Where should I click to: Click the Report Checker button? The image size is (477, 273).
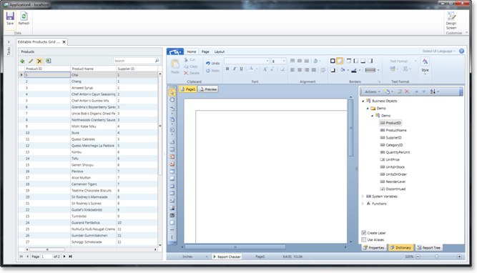(x=227, y=257)
